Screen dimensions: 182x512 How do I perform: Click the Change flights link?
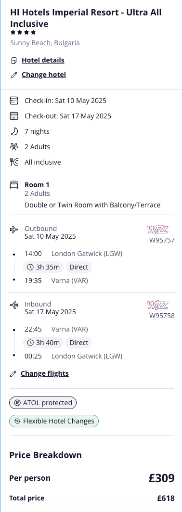pos(44,373)
